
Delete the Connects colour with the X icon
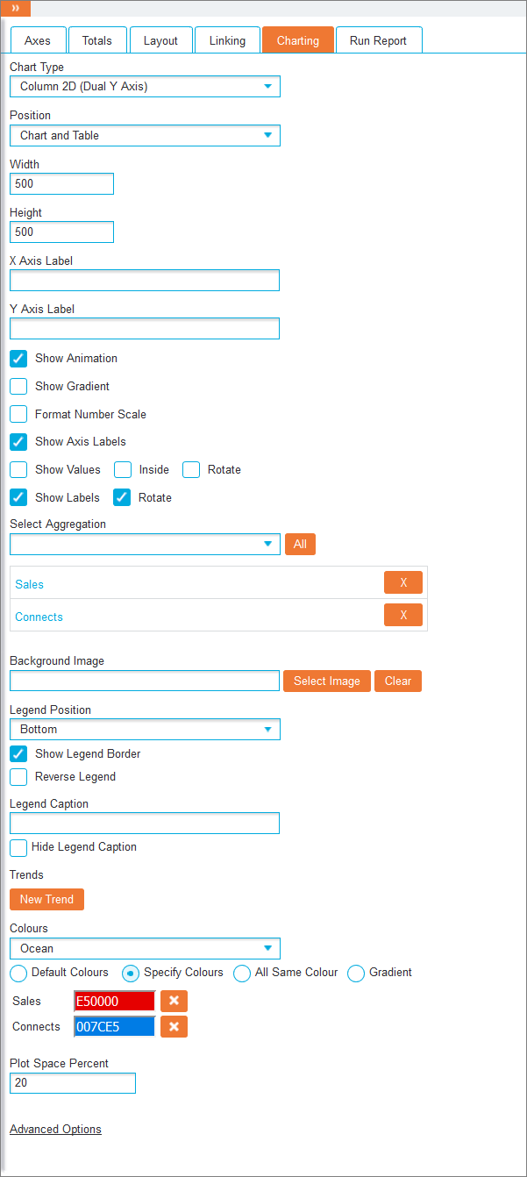tap(174, 1027)
